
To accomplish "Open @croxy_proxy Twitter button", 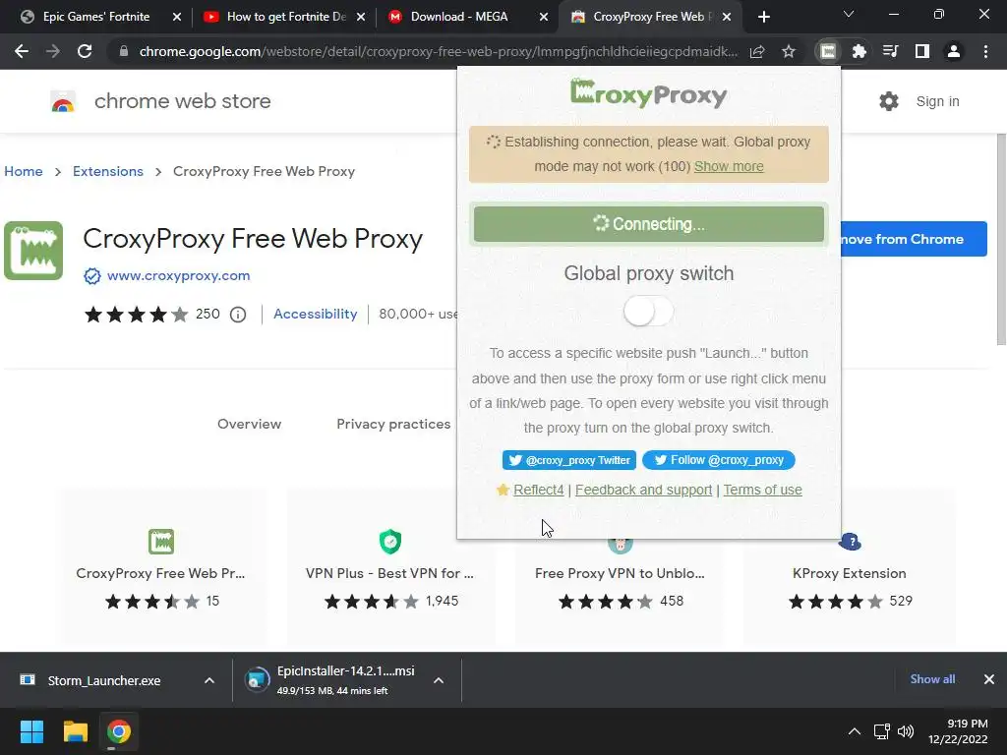I will click(x=569, y=460).
